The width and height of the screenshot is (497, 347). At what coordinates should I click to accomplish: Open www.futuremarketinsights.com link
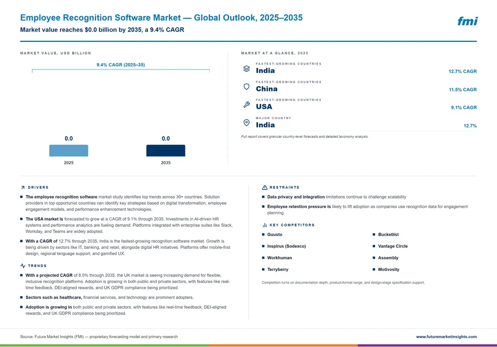pyautogui.click(x=446, y=337)
